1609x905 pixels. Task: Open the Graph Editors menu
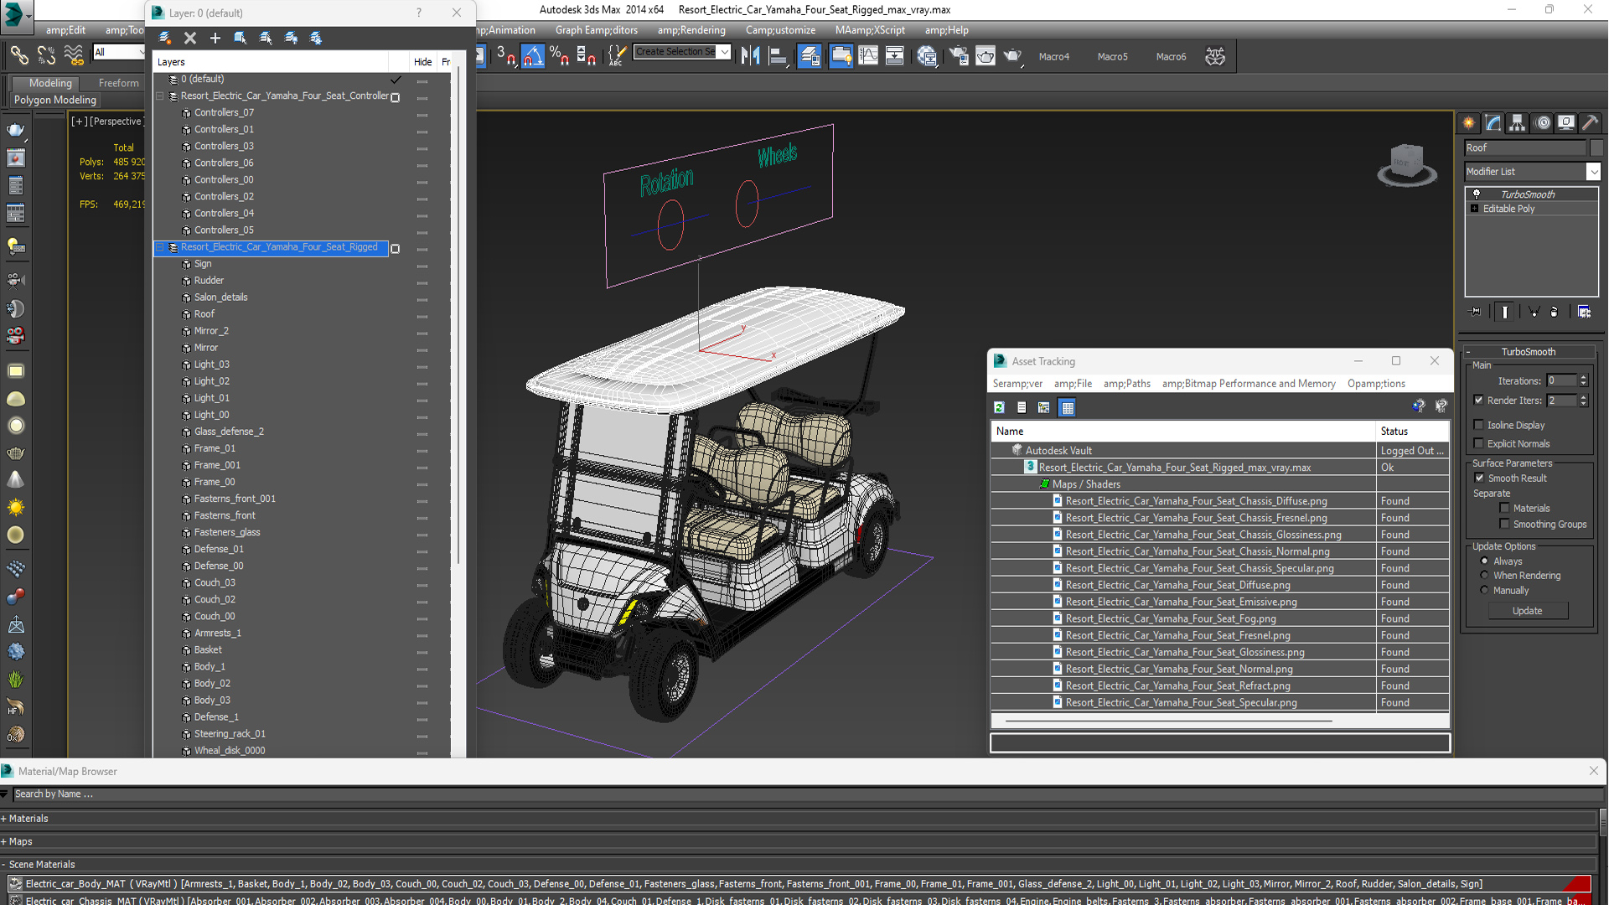coord(596,30)
